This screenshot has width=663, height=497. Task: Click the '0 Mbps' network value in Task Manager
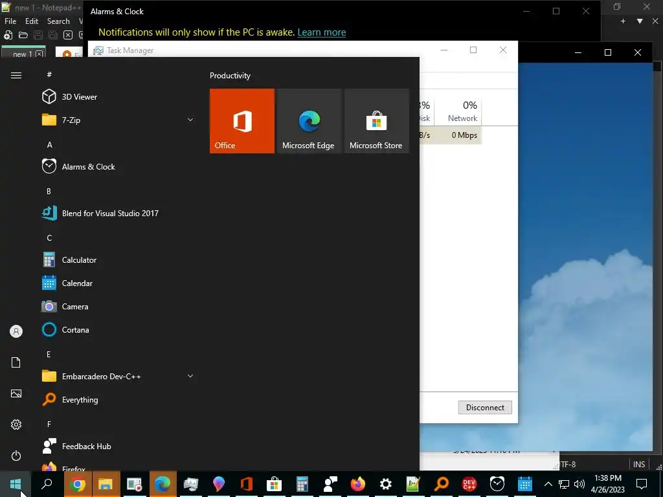(x=464, y=135)
